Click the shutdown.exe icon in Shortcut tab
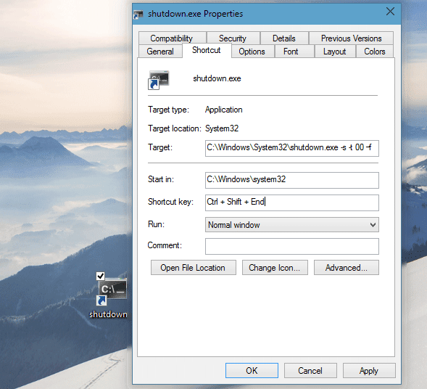The height and width of the screenshot is (389, 427). click(x=159, y=80)
